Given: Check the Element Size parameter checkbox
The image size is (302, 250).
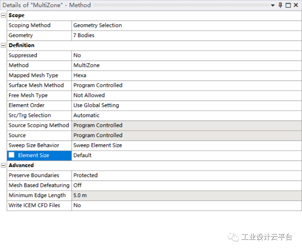Looking at the screenshot, I should point(11,155).
